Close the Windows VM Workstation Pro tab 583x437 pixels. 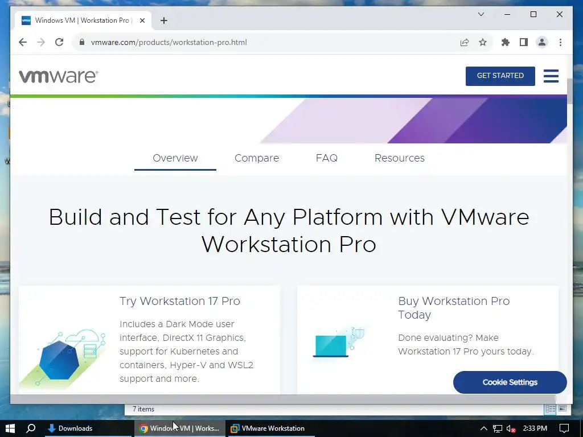[142, 20]
